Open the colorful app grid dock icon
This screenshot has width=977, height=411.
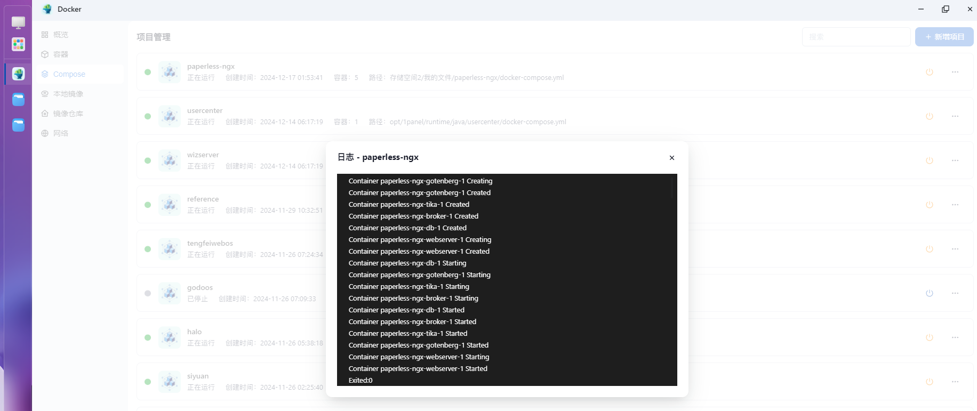(x=19, y=44)
